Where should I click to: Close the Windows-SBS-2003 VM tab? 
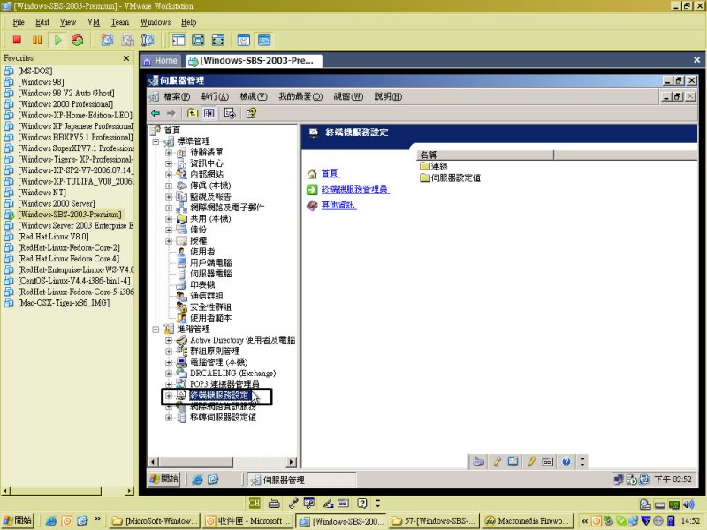[696, 60]
